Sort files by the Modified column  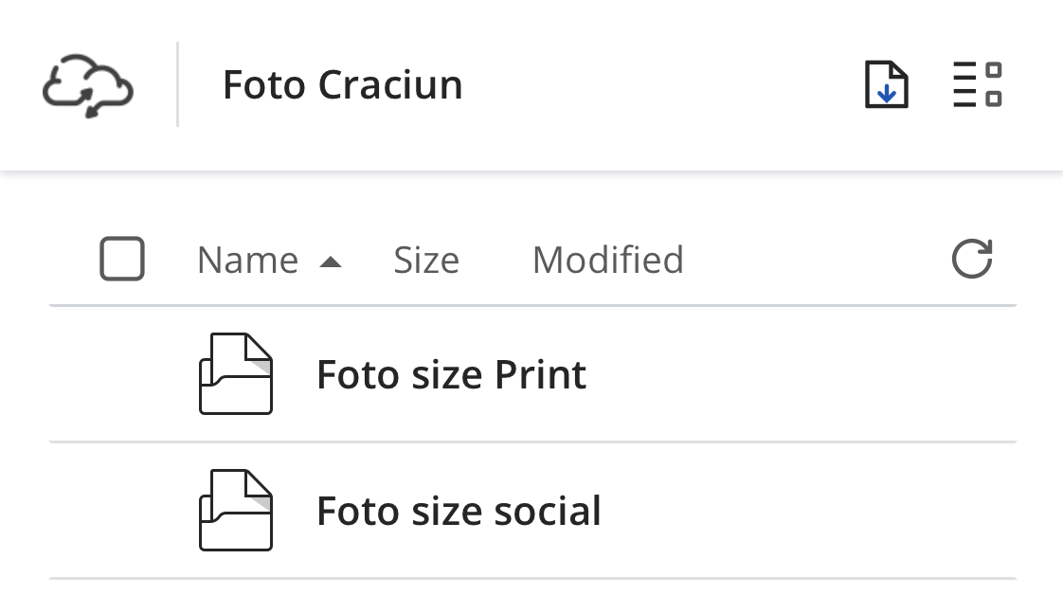(x=607, y=260)
